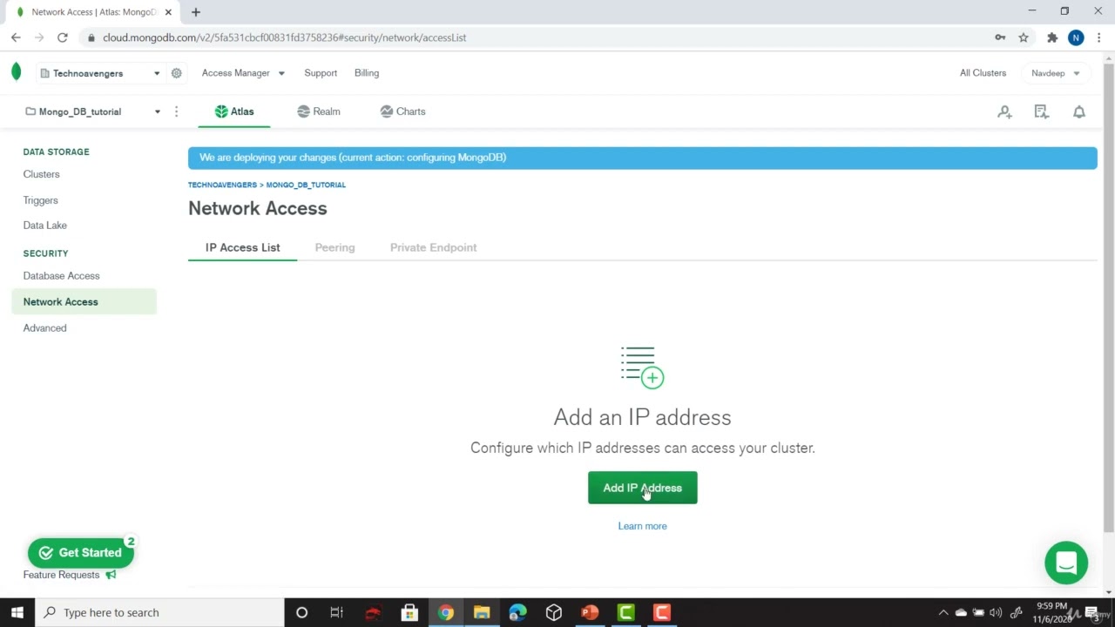Show hidden system tray icons
Image resolution: width=1115 pixels, height=627 pixels.
(x=943, y=612)
